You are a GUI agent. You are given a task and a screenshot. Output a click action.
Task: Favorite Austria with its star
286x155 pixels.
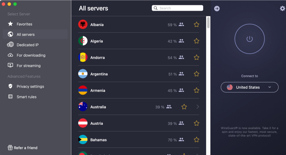pyautogui.click(x=197, y=123)
